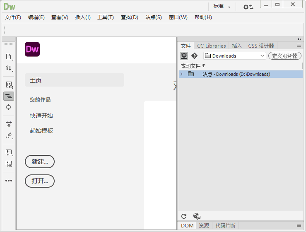Screen dimensions: 306x232
Task: Click the Expand All arrows-asterisk icon
Action: pos(9,124)
